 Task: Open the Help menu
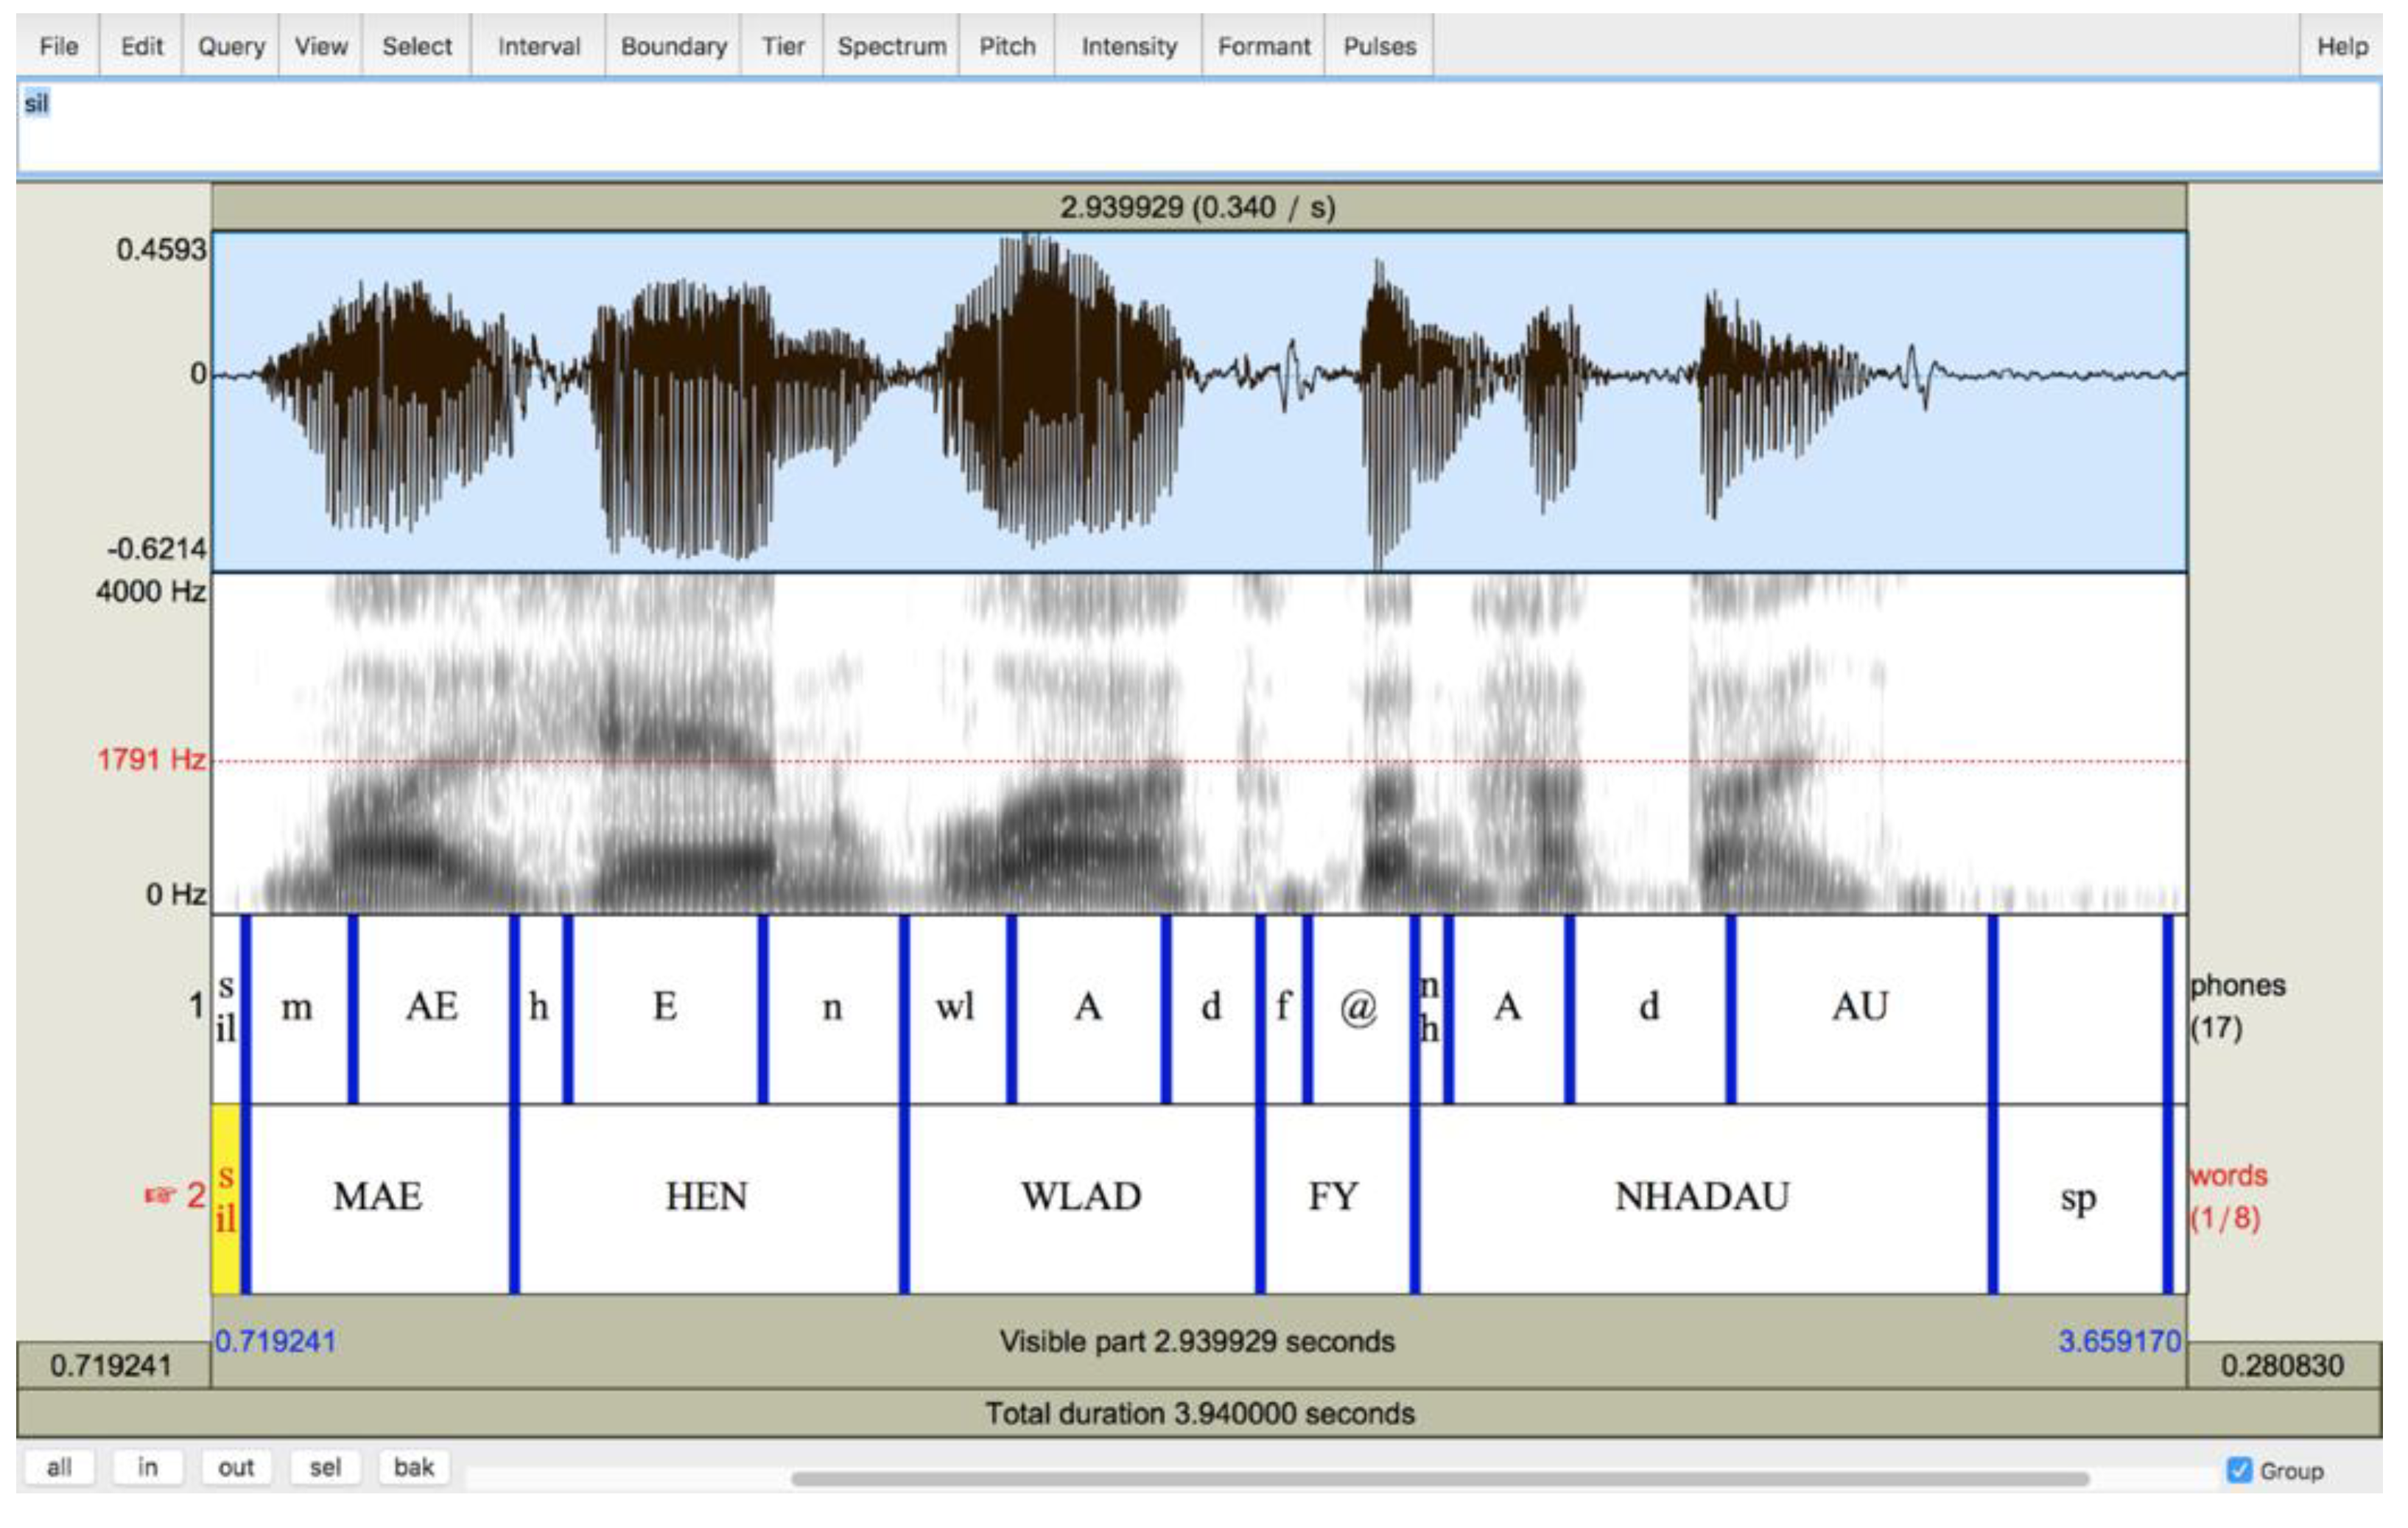click(x=2341, y=46)
